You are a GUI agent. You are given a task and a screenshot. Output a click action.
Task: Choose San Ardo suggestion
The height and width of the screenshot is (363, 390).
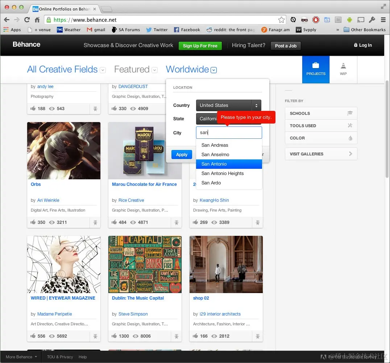229,183
